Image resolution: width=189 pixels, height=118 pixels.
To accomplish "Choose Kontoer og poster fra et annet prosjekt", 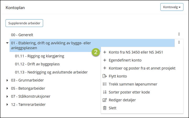I will pyautogui.click(x=142, y=68).
